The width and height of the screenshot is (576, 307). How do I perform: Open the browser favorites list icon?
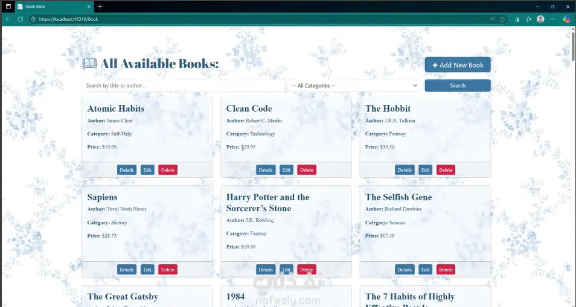pos(529,19)
